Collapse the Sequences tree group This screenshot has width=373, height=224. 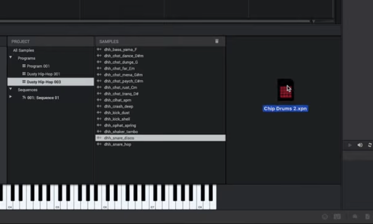pos(10,89)
